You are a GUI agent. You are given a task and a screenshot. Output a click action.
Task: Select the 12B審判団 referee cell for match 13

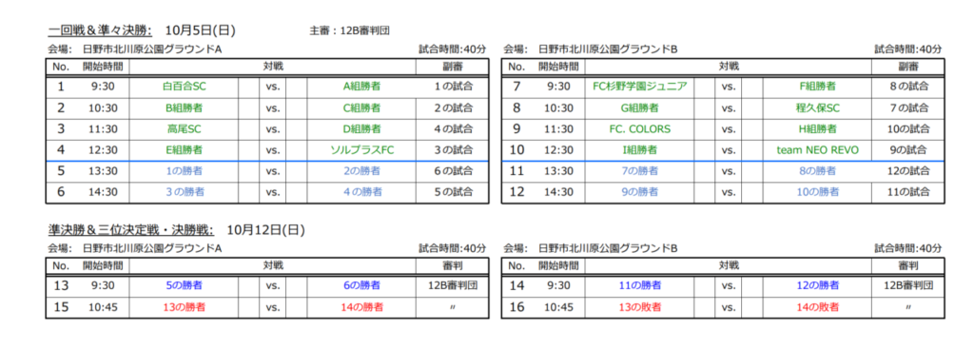coord(452,285)
